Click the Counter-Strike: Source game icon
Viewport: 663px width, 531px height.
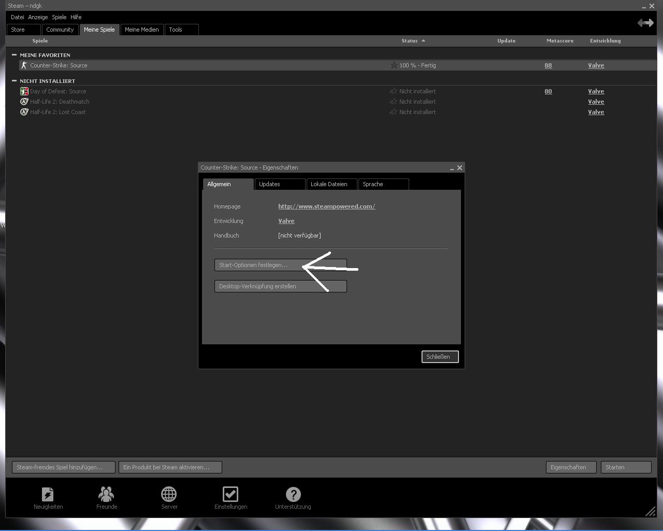click(x=24, y=65)
